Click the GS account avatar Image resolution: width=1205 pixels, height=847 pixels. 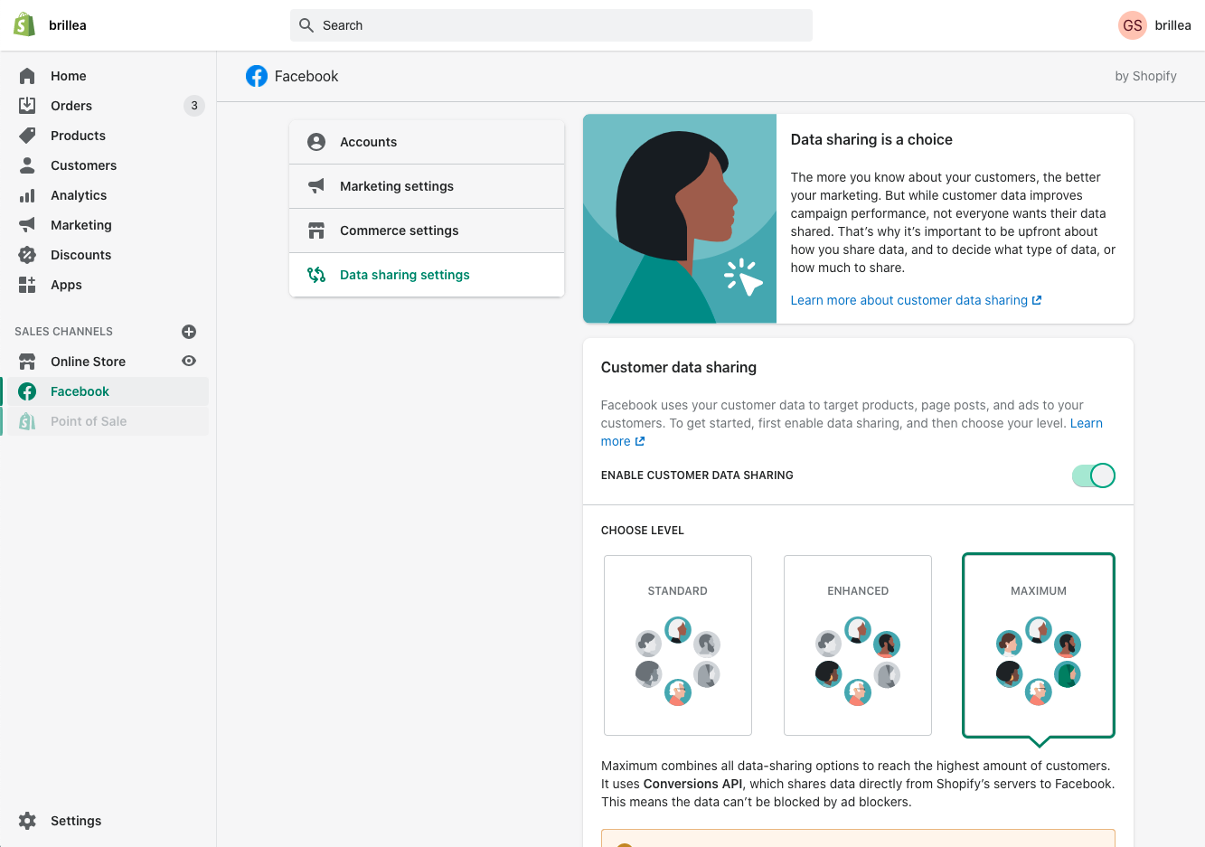point(1133,25)
